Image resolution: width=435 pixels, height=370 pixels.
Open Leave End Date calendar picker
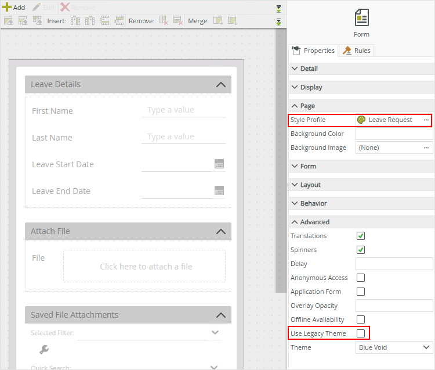point(219,191)
